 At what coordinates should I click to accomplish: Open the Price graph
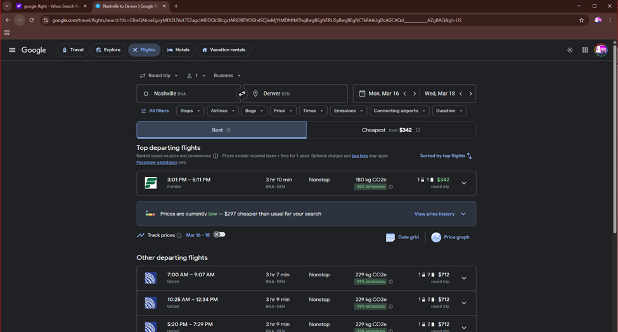[x=450, y=237]
